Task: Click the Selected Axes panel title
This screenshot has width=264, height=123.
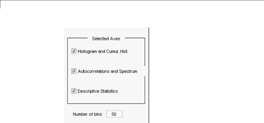Action: pyautogui.click(x=106, y=39)
